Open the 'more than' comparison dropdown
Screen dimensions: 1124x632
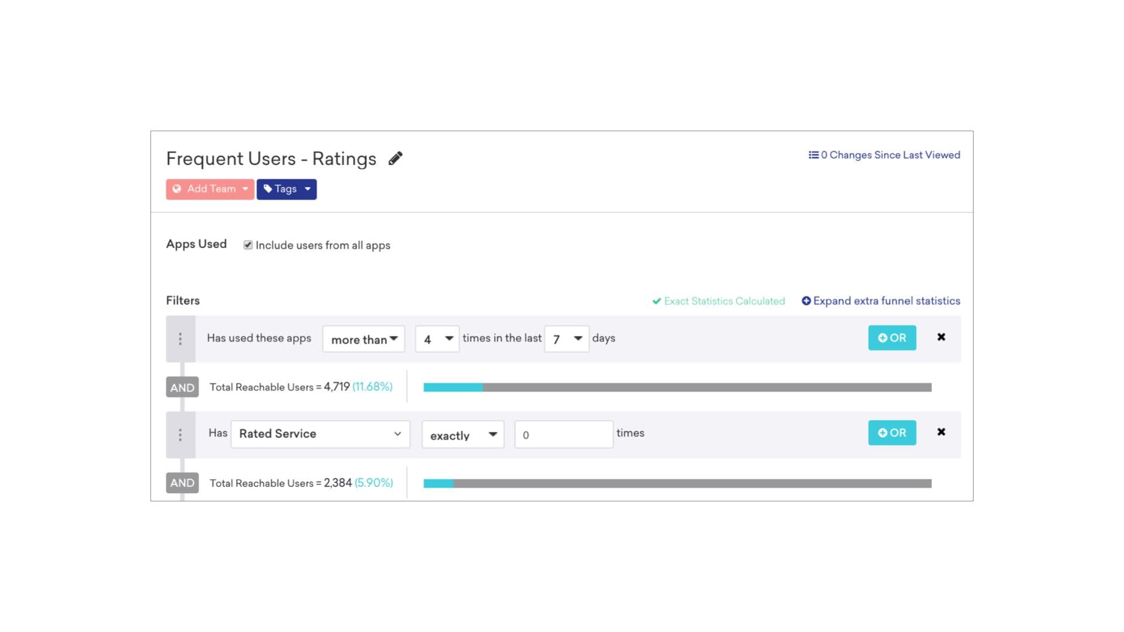pos(364,339)
